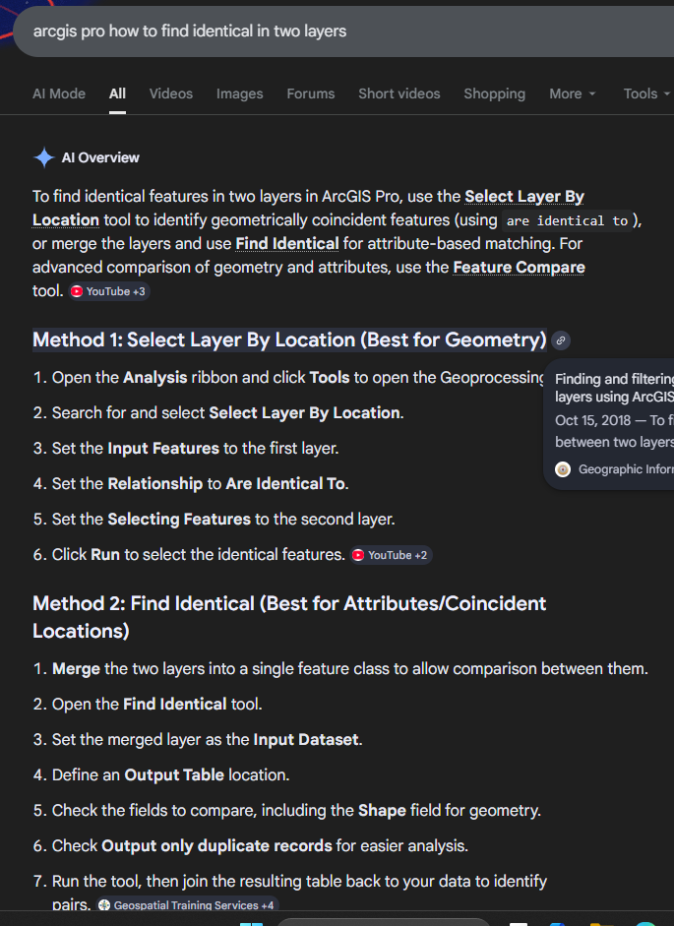This screenshot has width=674, height=926.
Task: Switch to the Videos tab
Action: [171, 93]
